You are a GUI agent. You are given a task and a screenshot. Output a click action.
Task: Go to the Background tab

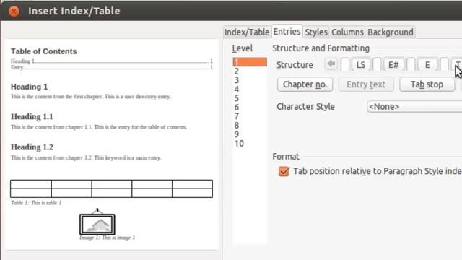[x=391, y=32]
